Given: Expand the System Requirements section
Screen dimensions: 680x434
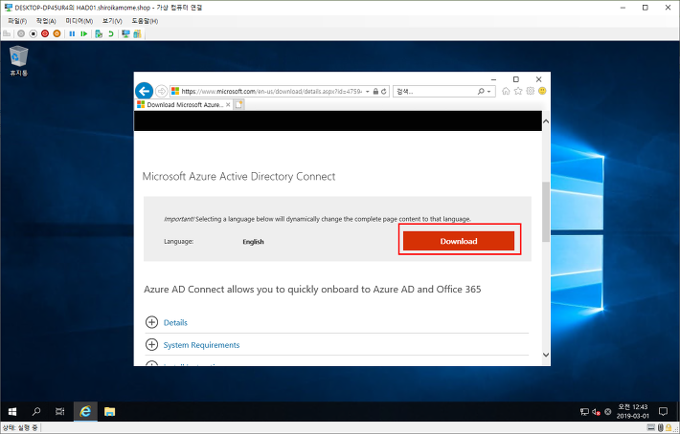Looking at the screenshot, I should tap(151, 345).
